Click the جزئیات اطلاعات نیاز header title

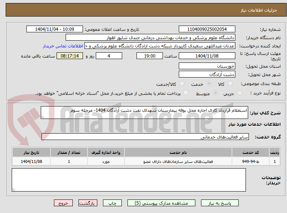258,10
